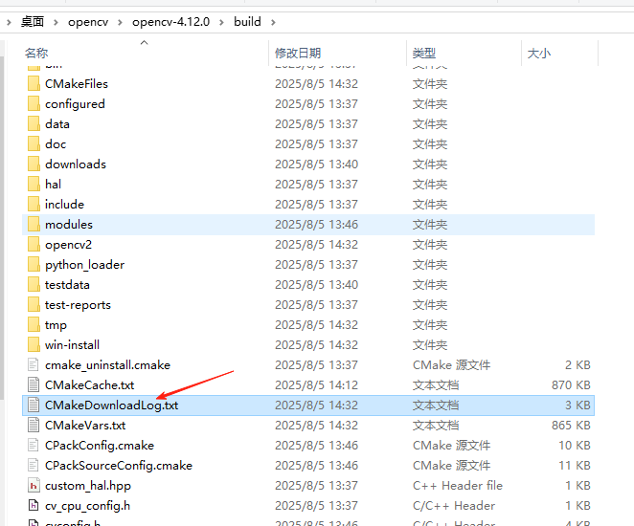Screen dimensions: 634x526
Task: Open the CMakeFiles folder icon
Action: click(34, 83)
